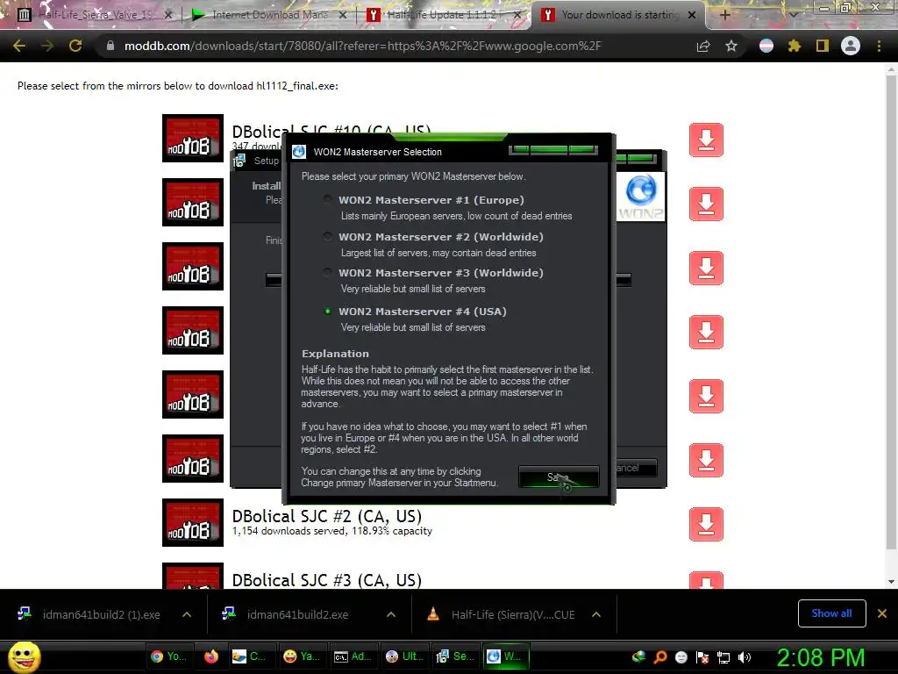Switch to Ult... disc taskbar item
The height and width of the screenshot is (674, 898).
pyautogui.click(x=403, y=656)
